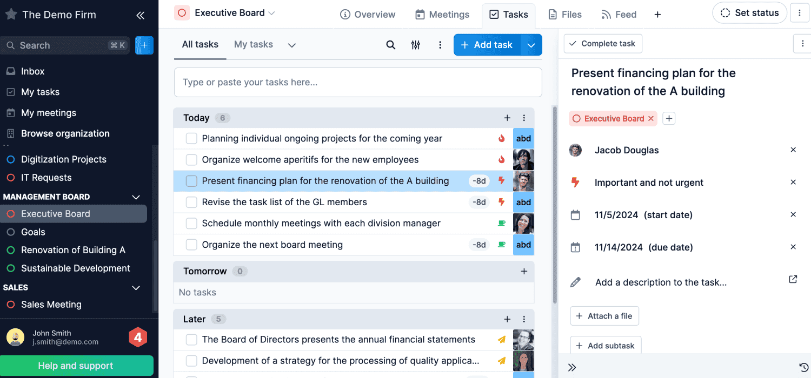Collapse the sidebar with double chevron icon
This screenshot has height=378, width=811.
point(140,15)
